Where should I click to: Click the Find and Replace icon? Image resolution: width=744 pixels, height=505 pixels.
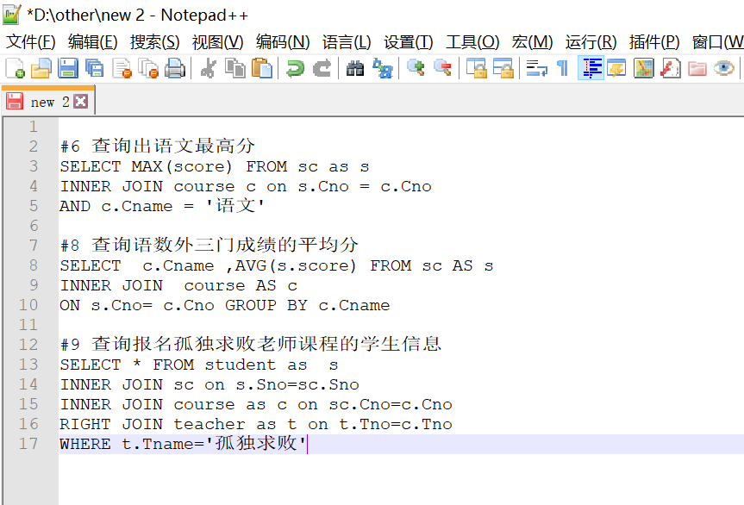pyautogui.click(x=382, y=68)
